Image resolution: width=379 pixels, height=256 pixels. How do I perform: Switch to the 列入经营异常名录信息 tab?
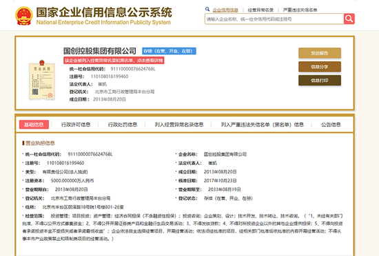(179, 125)
